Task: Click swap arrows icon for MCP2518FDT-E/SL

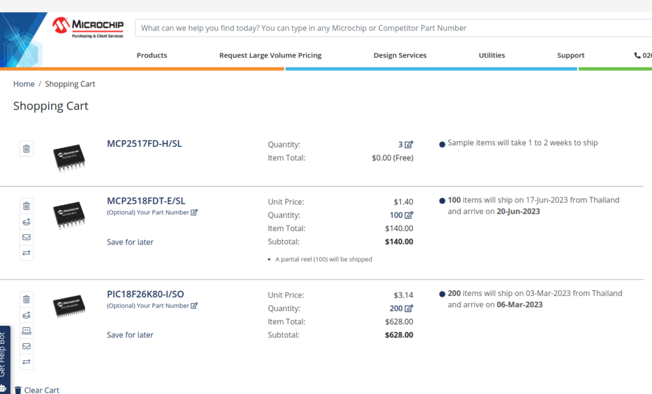Action: (26, 253)
